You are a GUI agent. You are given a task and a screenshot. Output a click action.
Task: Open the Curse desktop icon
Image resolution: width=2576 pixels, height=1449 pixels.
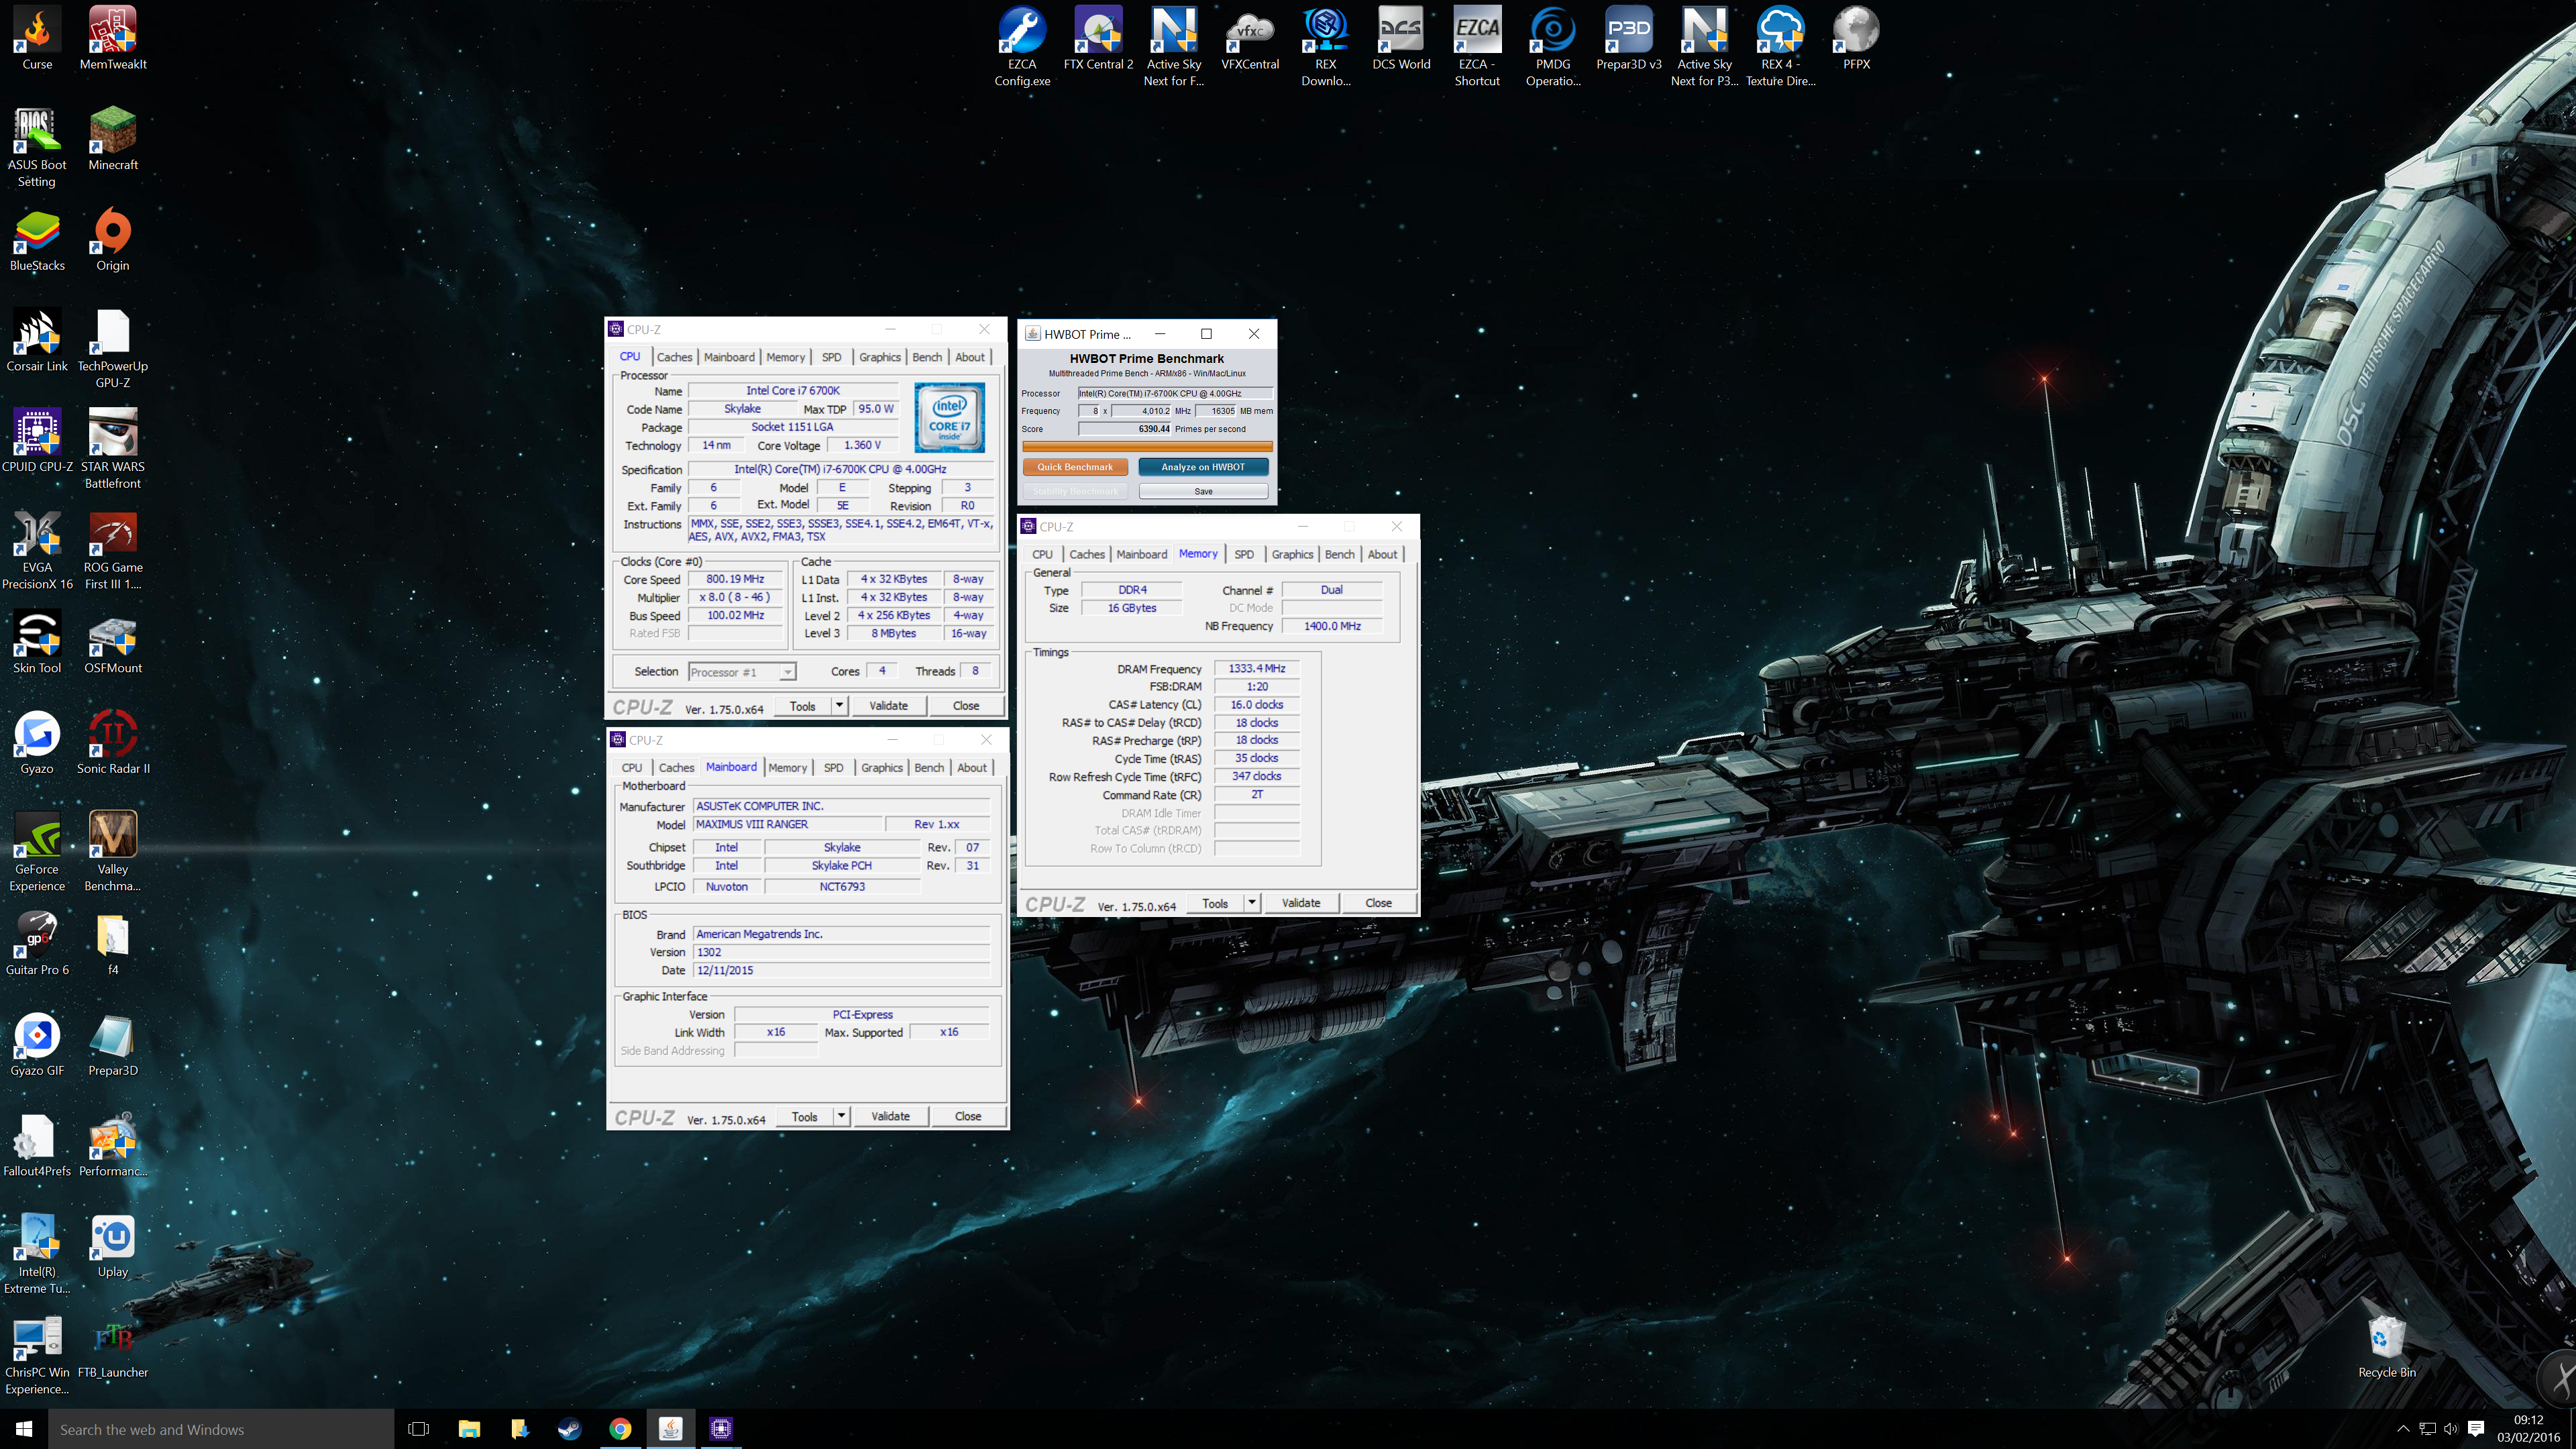pos(37,38)
